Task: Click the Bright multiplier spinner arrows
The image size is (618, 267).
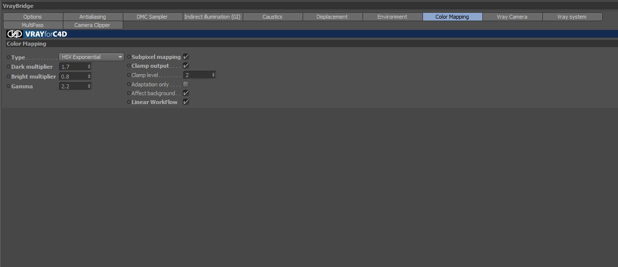Action: tap(89, 77)
